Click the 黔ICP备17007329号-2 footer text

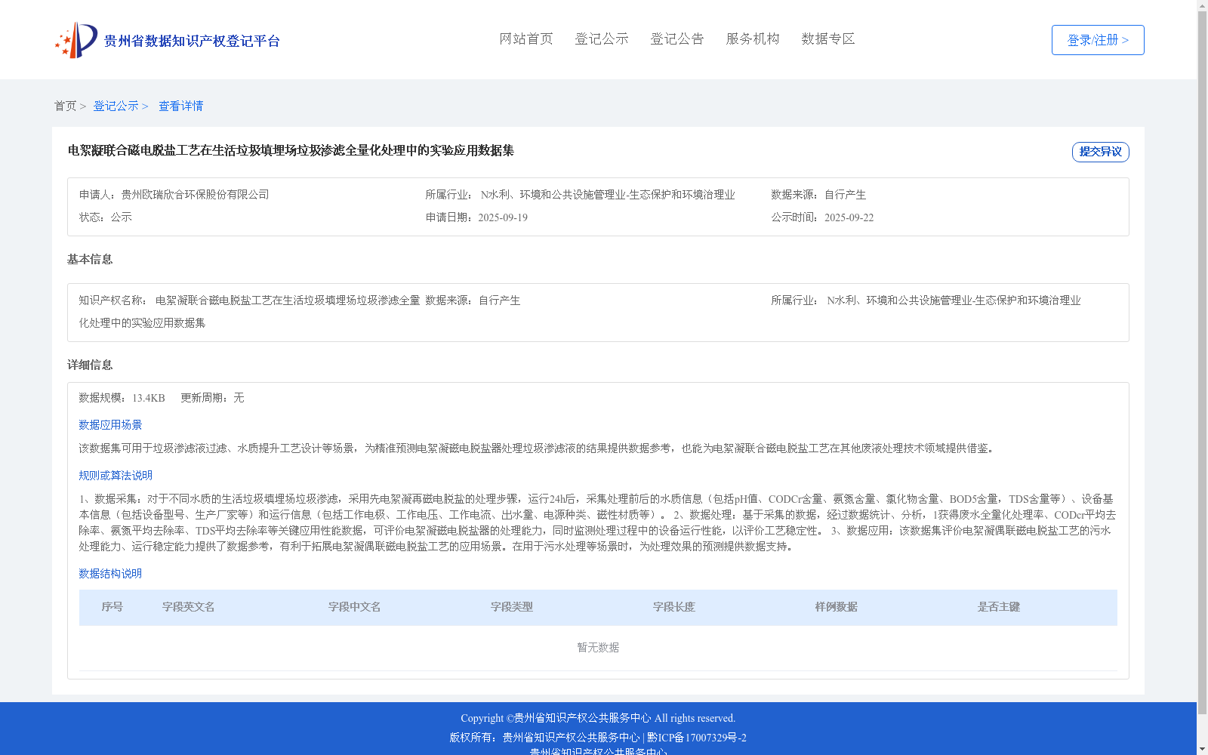[x=697, y=738]
